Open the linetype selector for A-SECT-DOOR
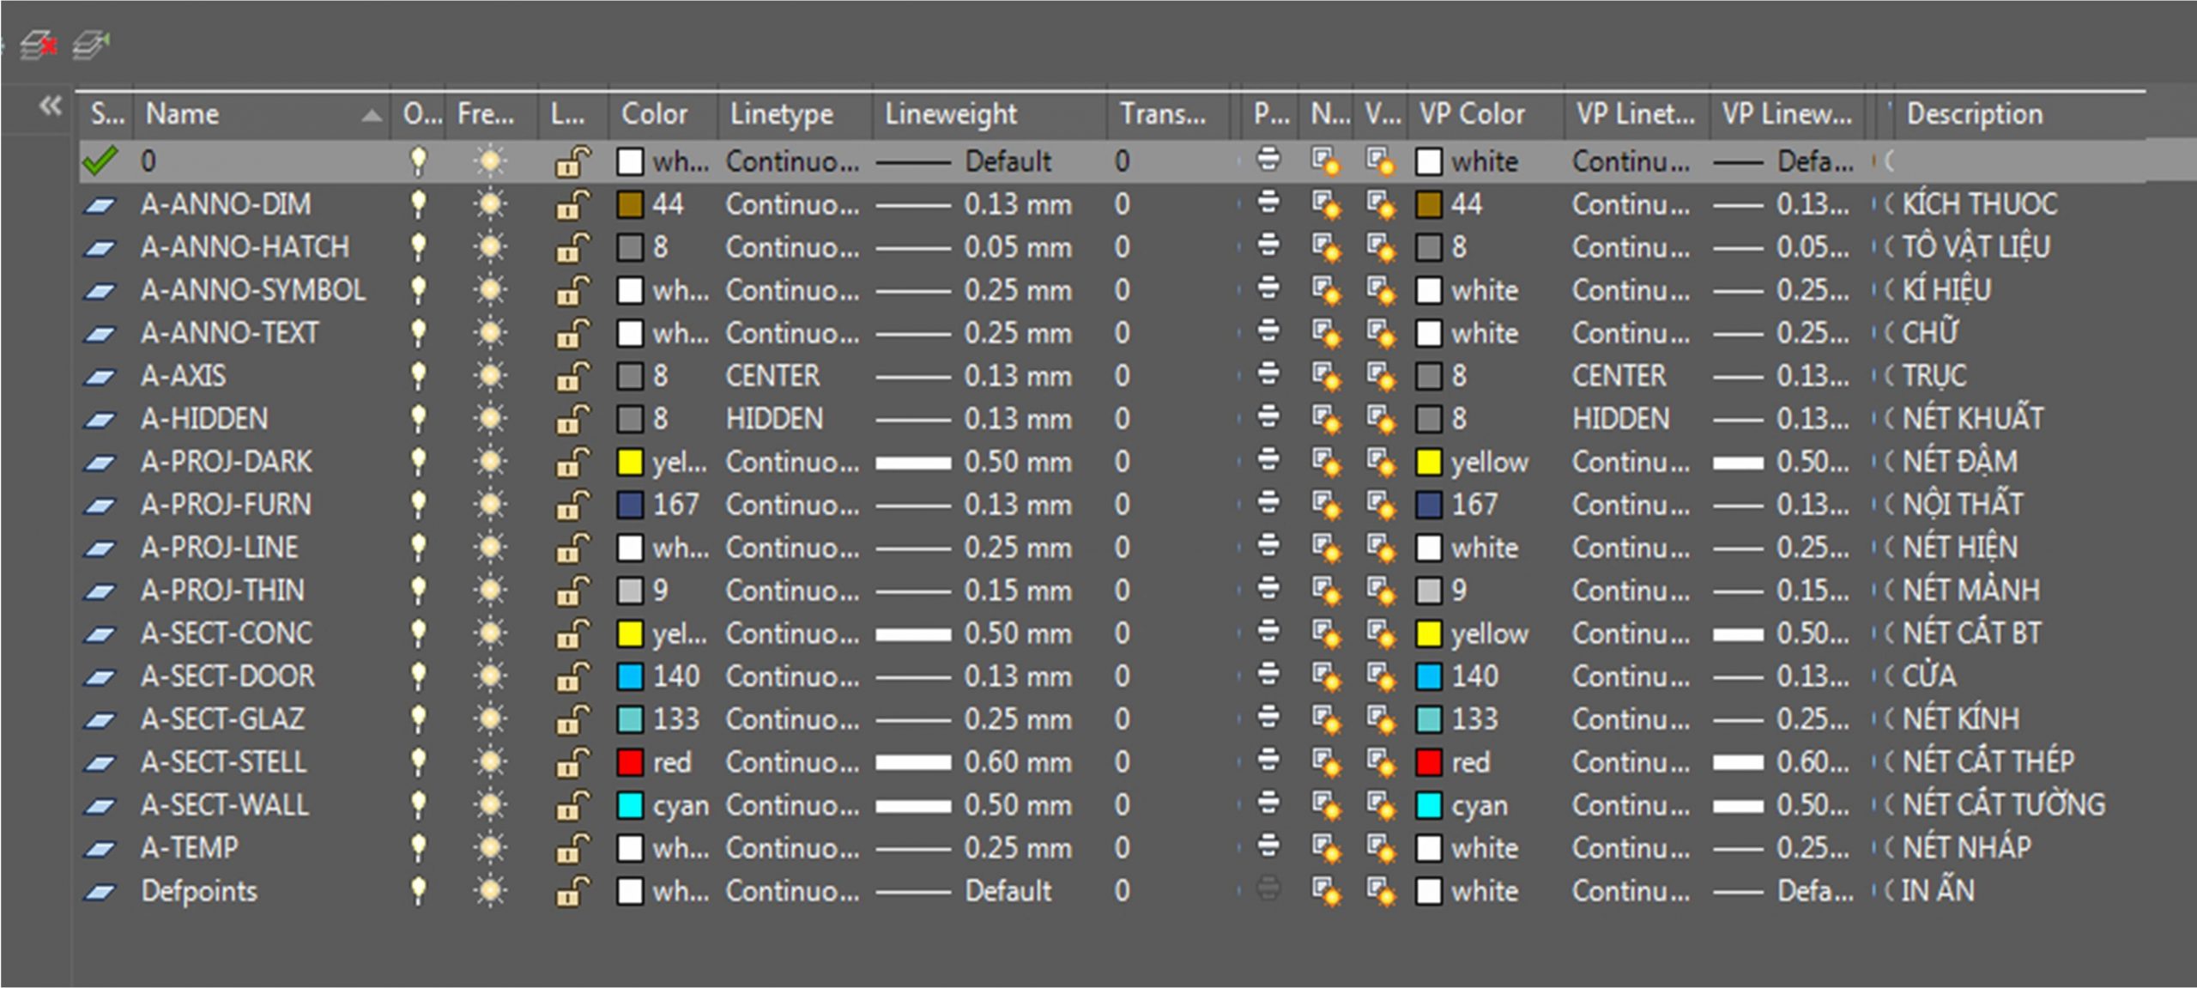Screen dimensions: 2197x988 click(x=791, y=676)
